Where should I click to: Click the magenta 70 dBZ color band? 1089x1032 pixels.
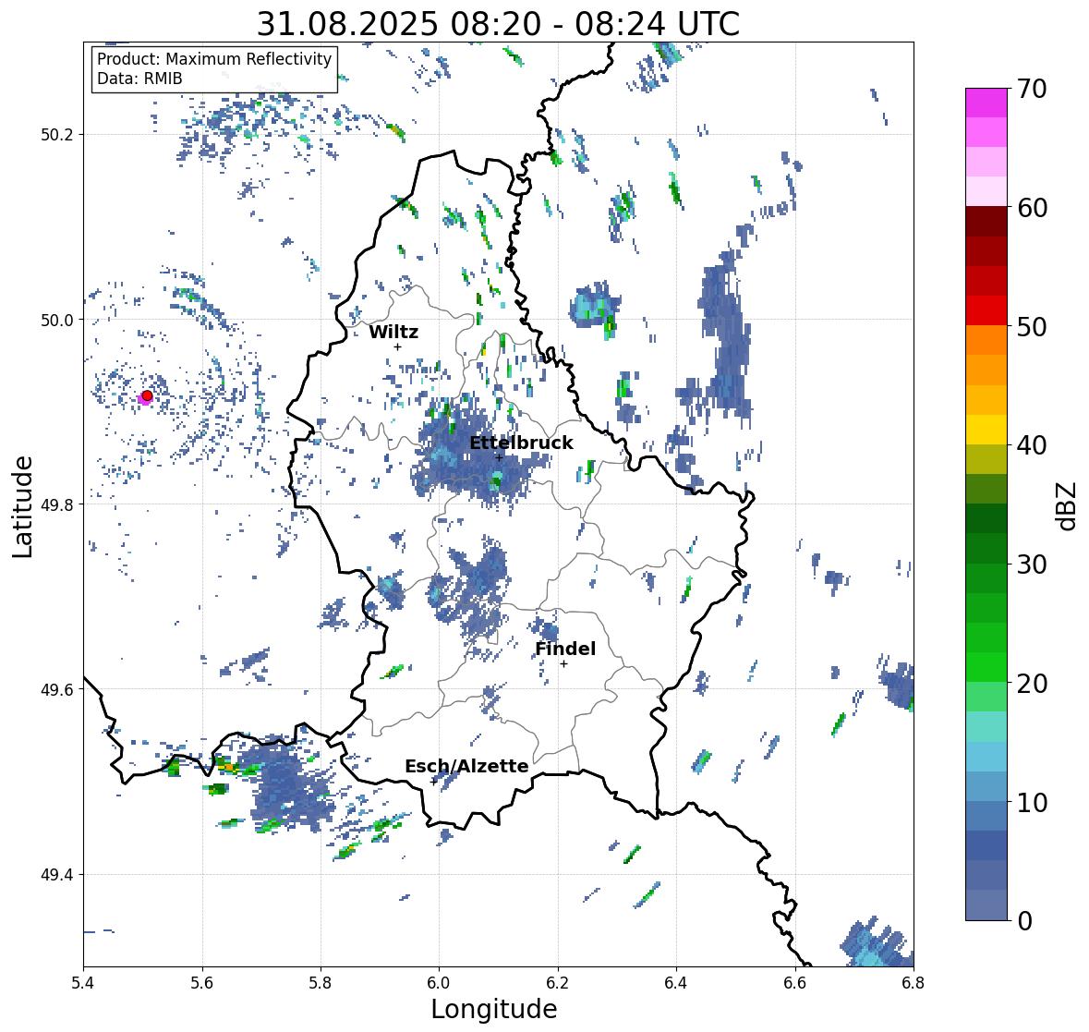point(986,103)
